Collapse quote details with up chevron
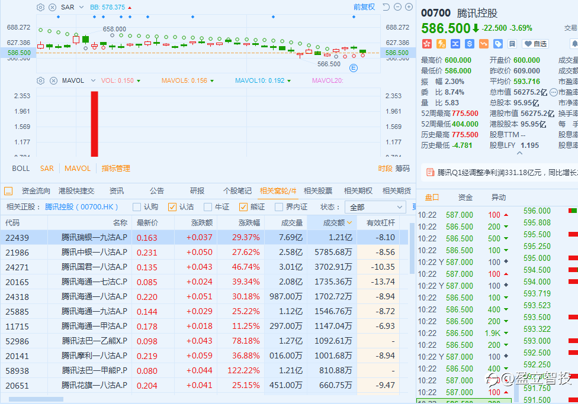 (520, 153)
